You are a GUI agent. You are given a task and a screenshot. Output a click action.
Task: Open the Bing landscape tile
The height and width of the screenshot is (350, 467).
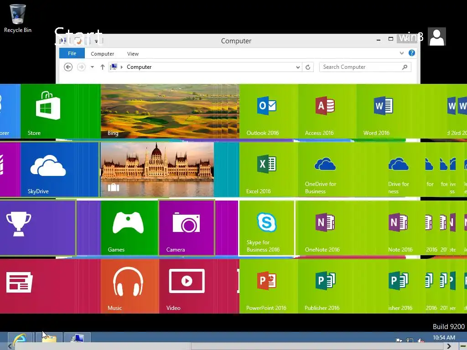point(170,111)
